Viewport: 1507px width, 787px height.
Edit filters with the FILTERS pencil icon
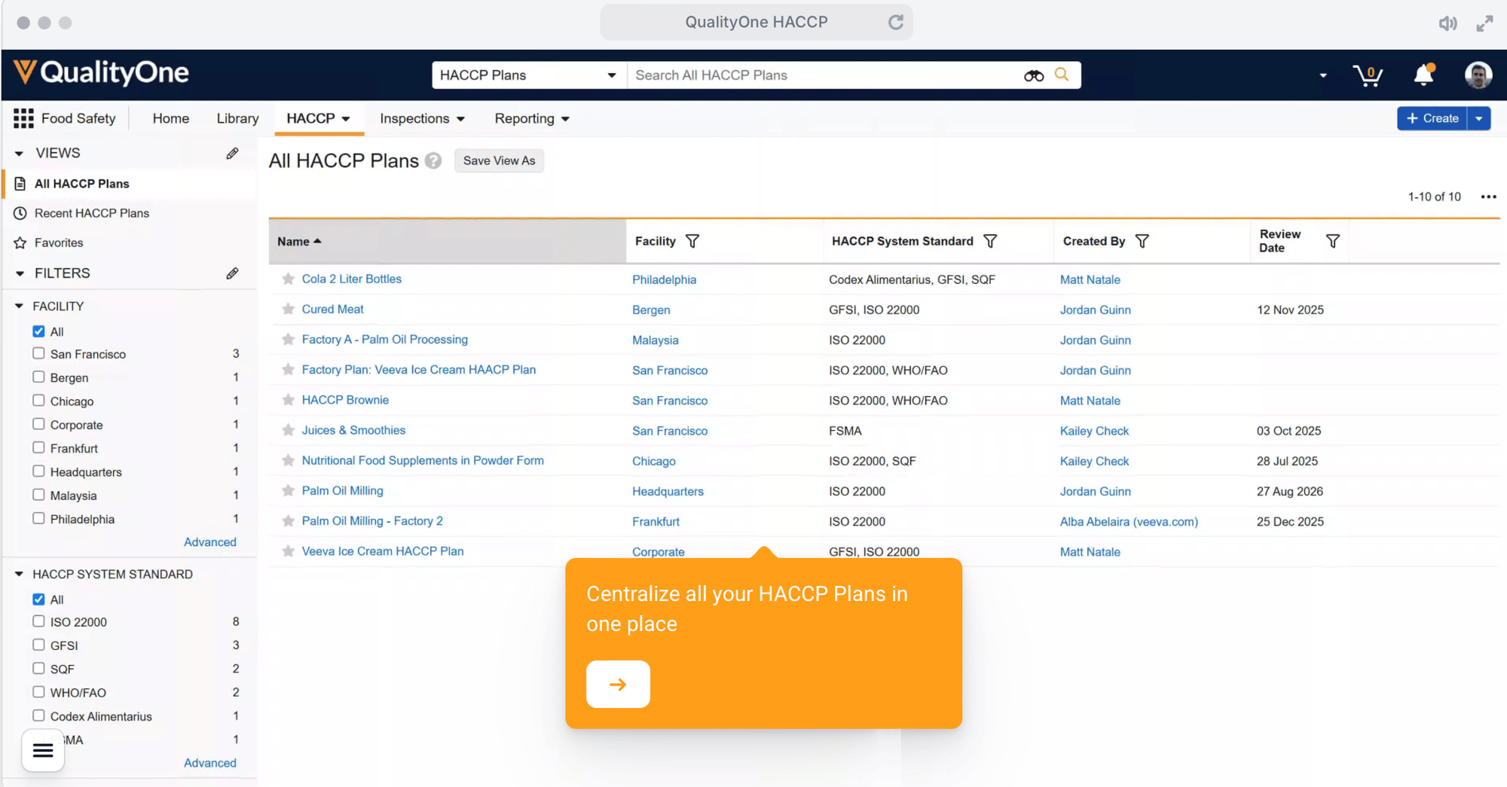pos(232,273)
